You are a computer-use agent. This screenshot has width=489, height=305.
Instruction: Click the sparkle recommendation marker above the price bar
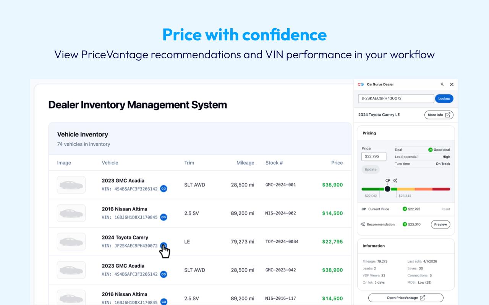(x=395, y=180)
